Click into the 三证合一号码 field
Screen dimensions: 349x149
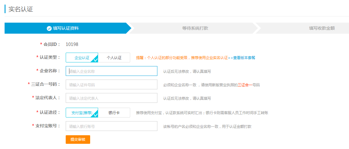(x=112, y=85)
